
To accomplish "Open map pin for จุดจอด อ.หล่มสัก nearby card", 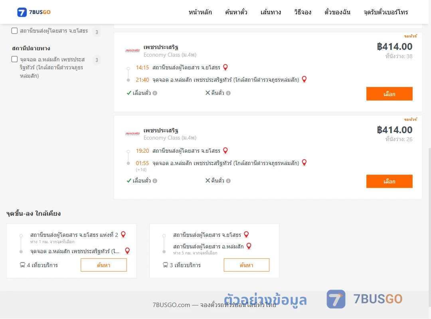I will click(128, 250).
